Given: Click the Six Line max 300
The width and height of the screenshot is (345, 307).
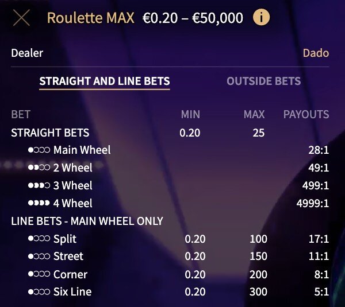Looking at the screenshot, I should coord(258,292).
